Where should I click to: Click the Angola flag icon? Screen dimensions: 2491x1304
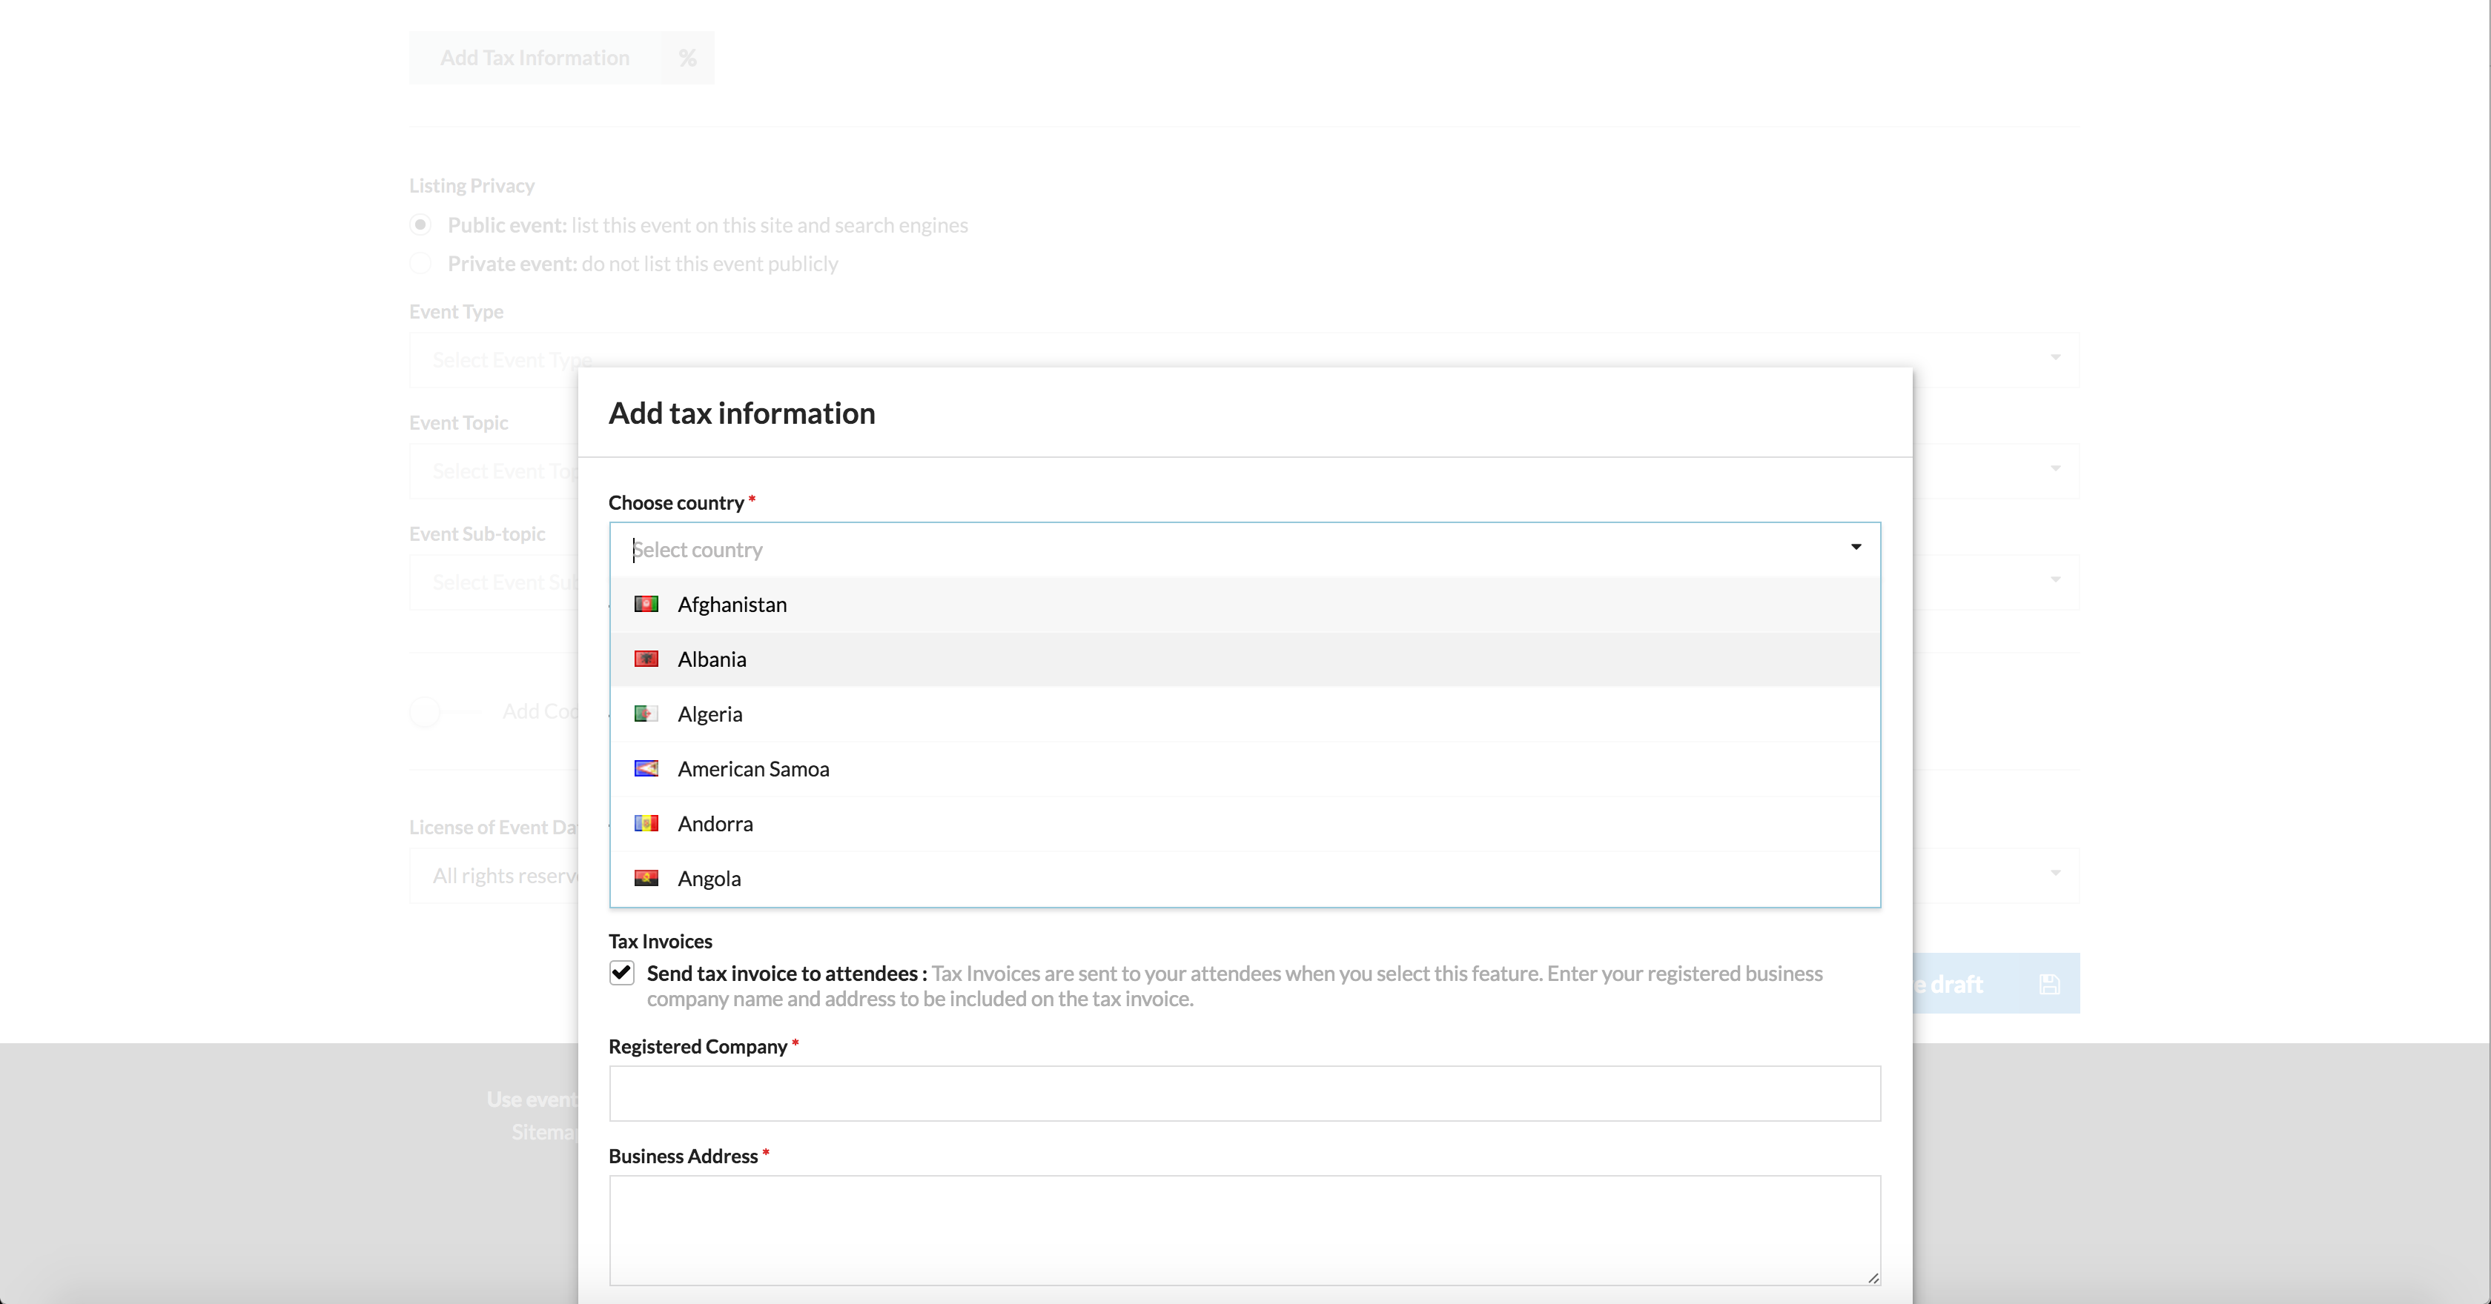pos(646,879)
